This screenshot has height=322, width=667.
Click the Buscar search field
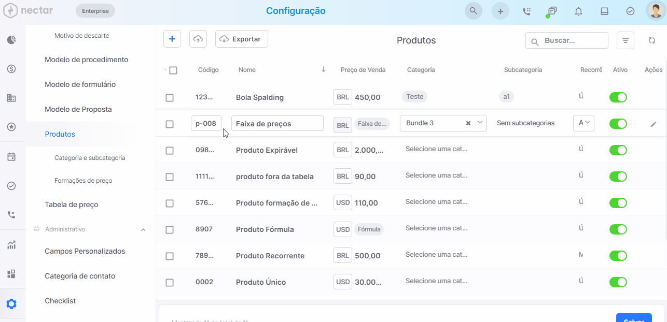567,40
